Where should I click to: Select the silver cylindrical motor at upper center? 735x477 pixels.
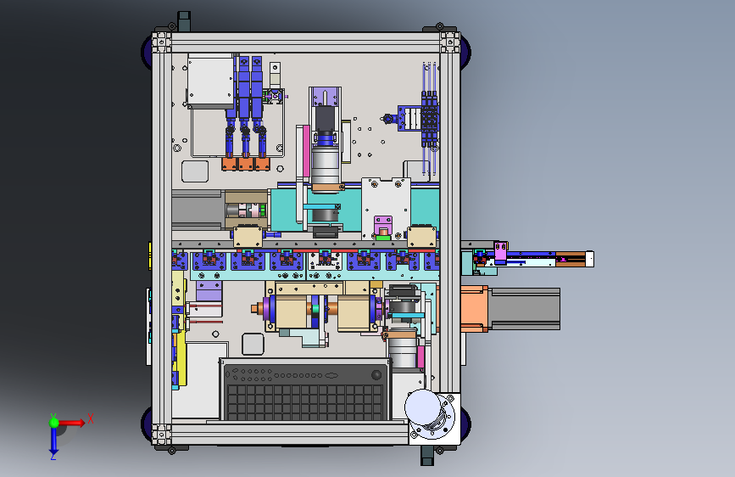point(325,166)
